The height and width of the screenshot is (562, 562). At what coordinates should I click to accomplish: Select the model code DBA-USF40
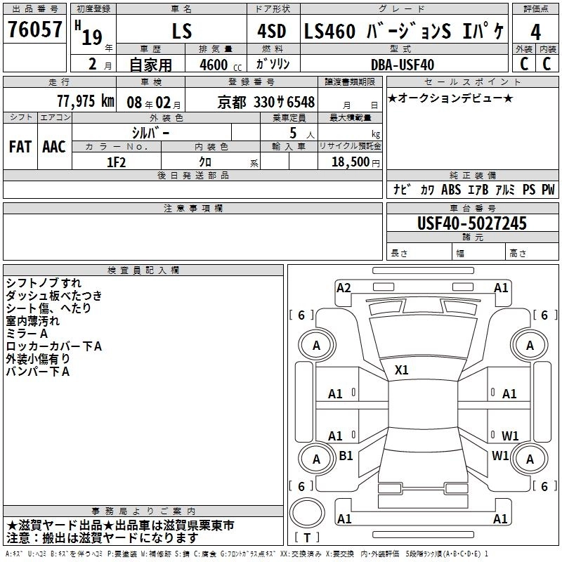click(x=403, y=64)
